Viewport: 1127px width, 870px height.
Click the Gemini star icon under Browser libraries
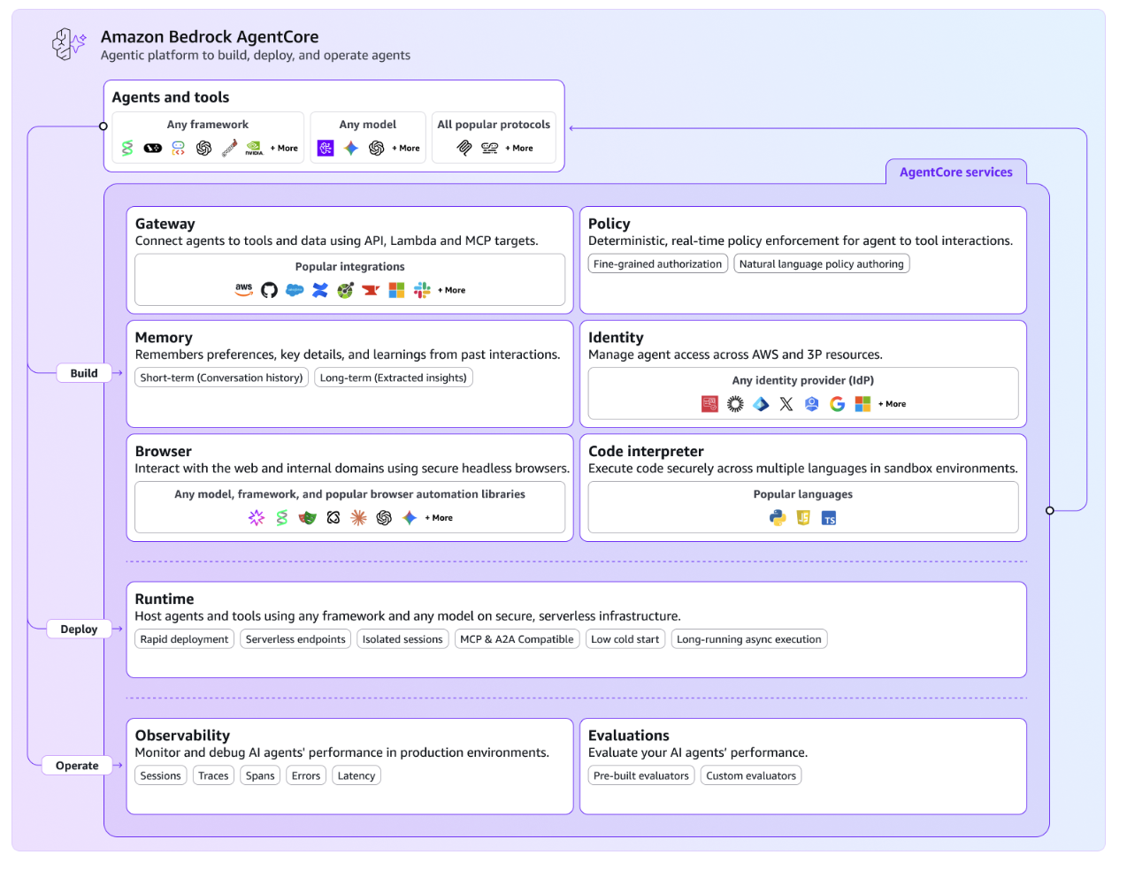410,518
